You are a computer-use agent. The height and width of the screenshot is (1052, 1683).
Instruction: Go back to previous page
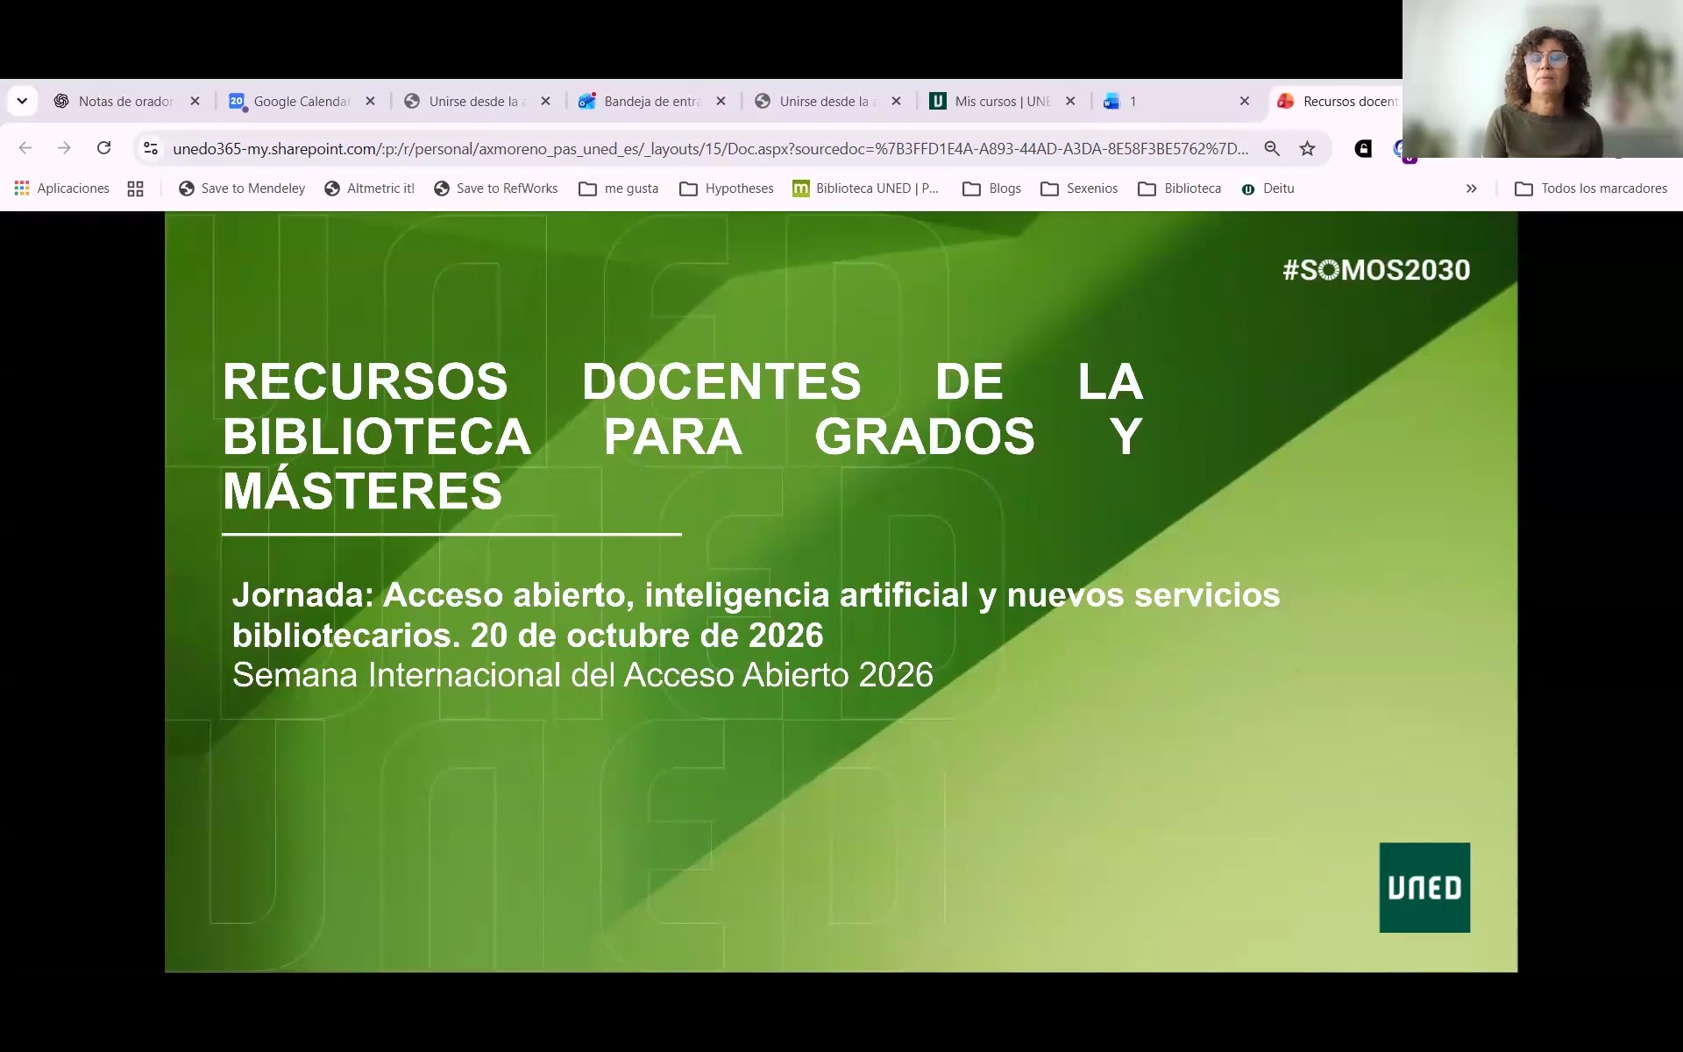click(x=25, y=148)
